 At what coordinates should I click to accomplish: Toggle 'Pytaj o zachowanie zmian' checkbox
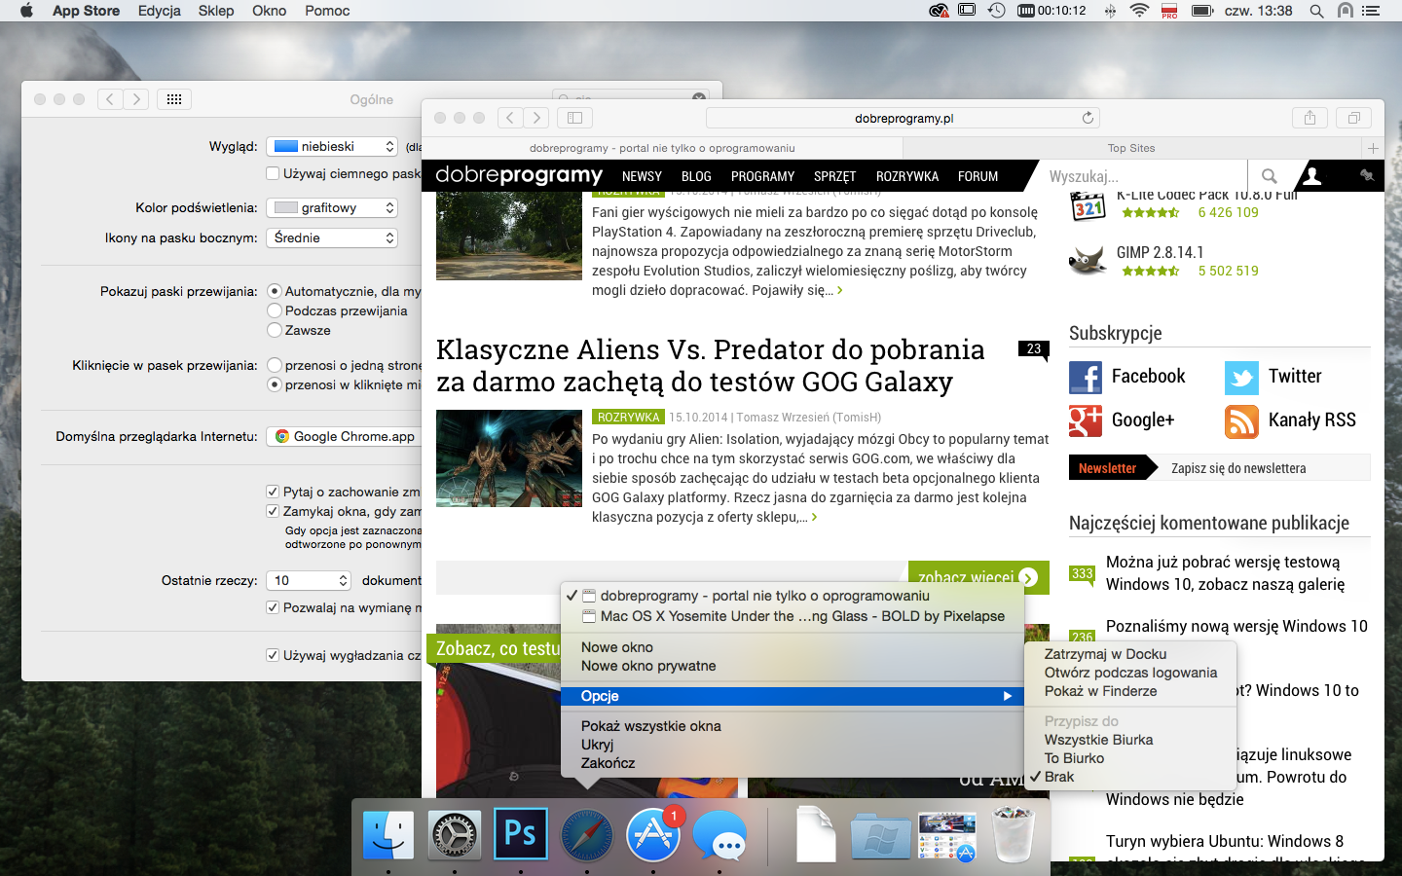[273, 492]
